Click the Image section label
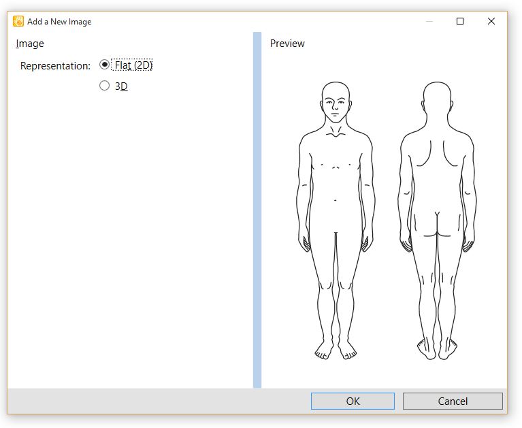The height and width of the screenshot is (428, 522). click(x=30, y=44)
